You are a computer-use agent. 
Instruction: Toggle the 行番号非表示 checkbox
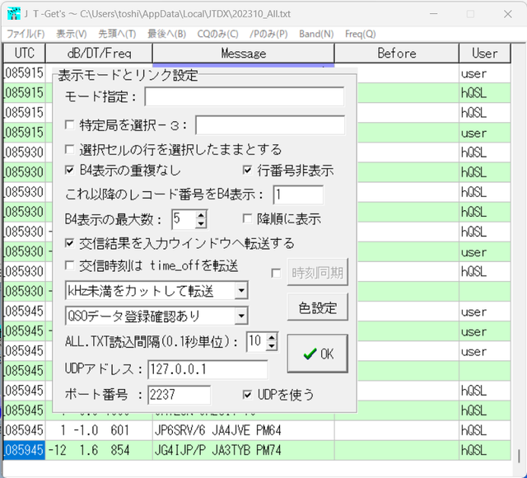(x=247, y=171)
